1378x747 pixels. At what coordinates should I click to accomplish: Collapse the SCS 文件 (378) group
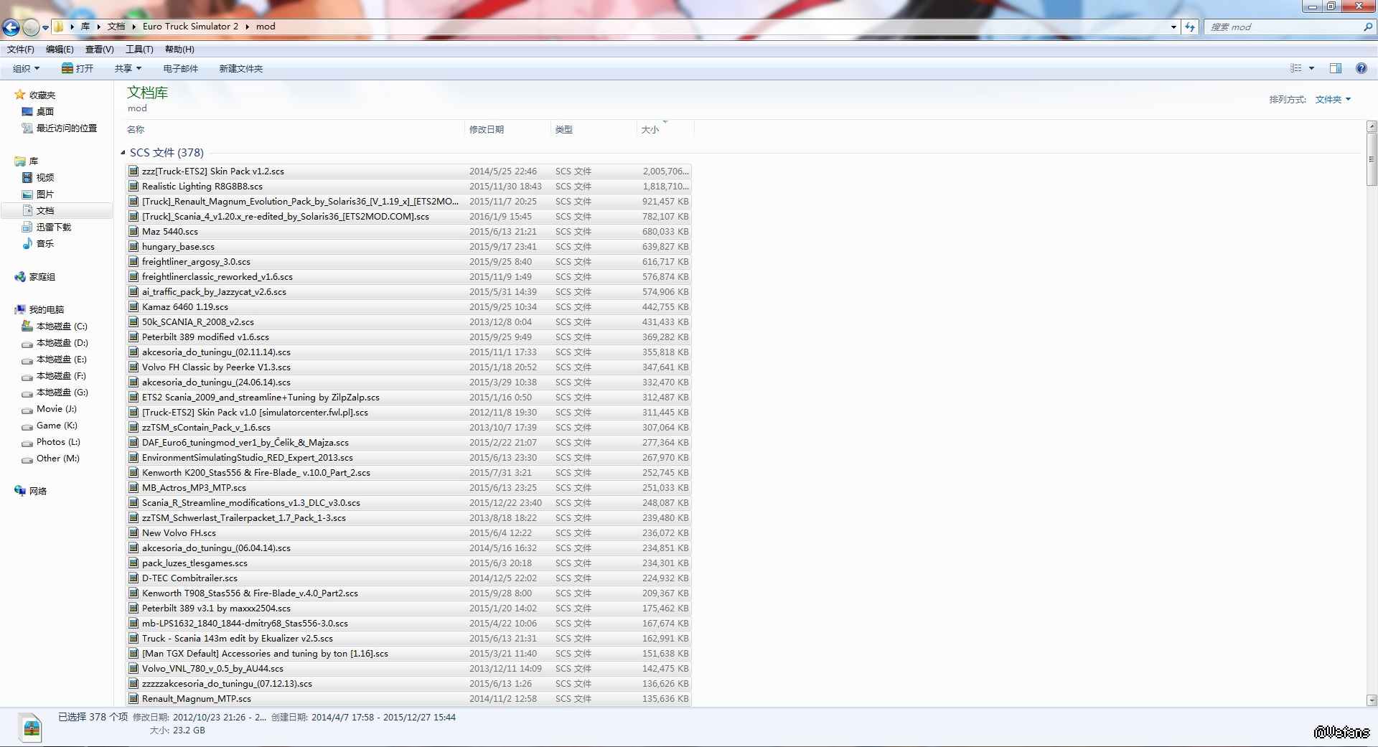[x=123, y=152]
